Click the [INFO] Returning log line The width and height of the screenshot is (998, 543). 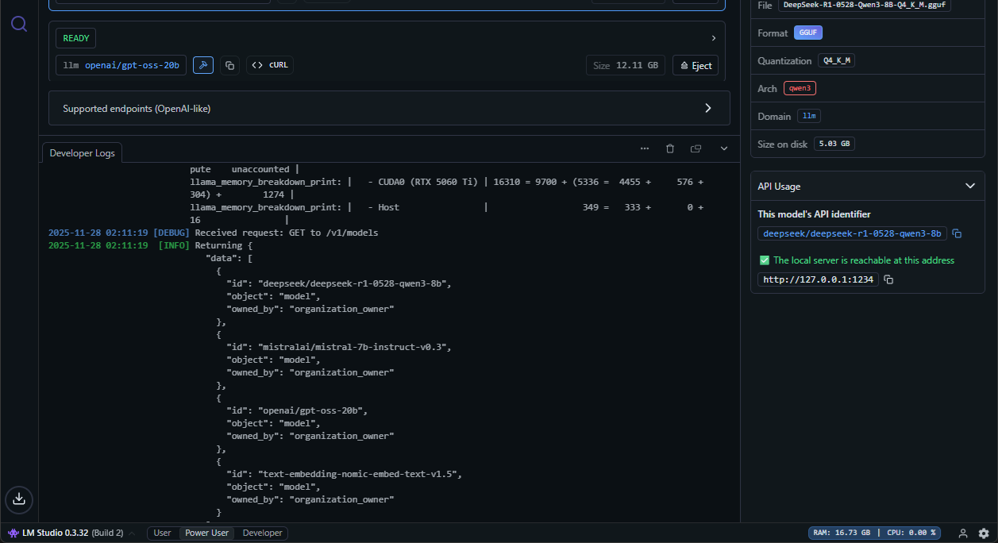(x=151, y=246)
